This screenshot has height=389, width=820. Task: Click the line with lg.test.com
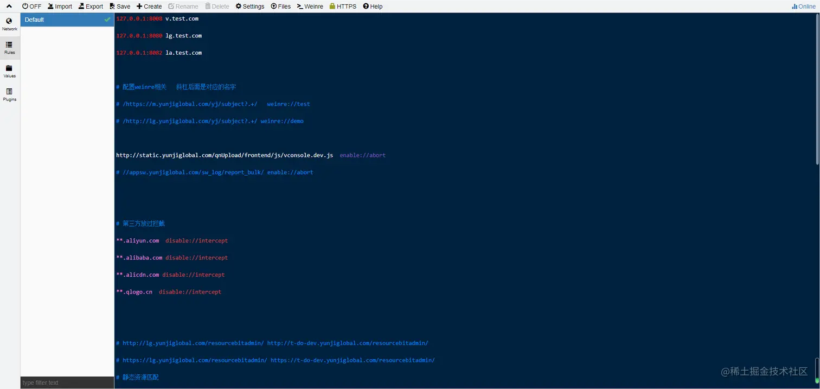[x=159, y=36]
